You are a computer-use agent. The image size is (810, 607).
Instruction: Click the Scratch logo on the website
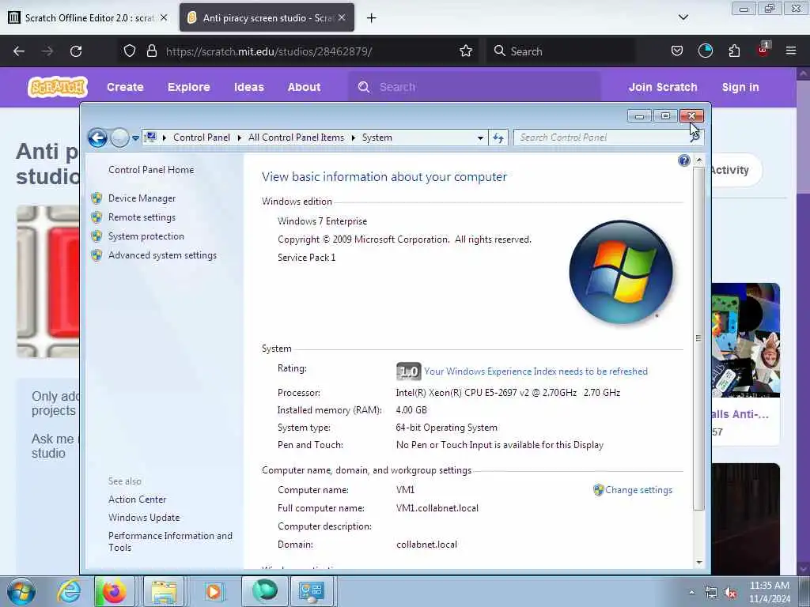click(x=58, y=87)
